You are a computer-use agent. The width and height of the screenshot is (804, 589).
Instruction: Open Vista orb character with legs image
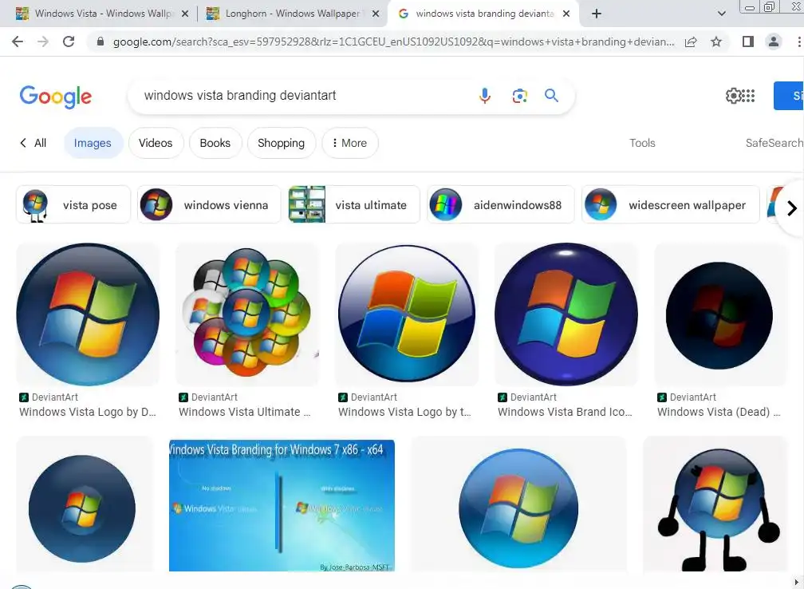click(715, 505)
